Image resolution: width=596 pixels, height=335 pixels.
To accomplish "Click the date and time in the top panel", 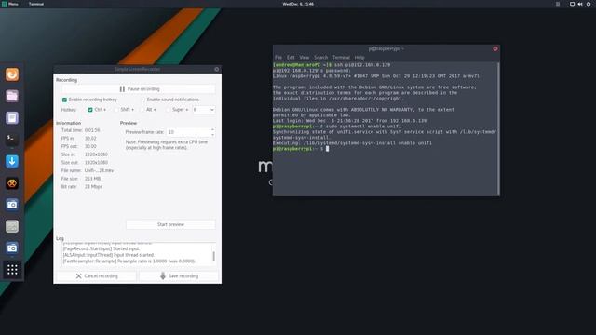I will (x=298, y=4).
